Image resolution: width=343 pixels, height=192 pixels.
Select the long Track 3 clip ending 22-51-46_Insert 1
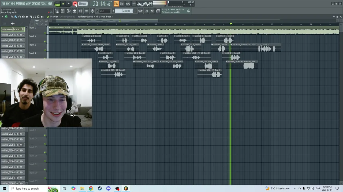coord(256,48)
